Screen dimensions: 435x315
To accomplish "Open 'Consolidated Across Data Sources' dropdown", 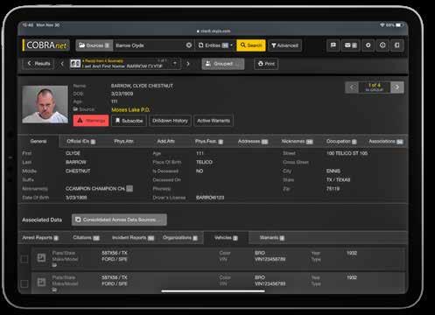I will tap(119, 220).
